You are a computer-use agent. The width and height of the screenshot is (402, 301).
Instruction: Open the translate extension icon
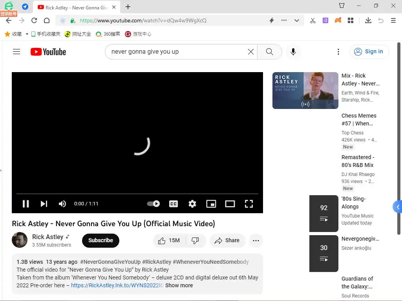click(325, 20)
